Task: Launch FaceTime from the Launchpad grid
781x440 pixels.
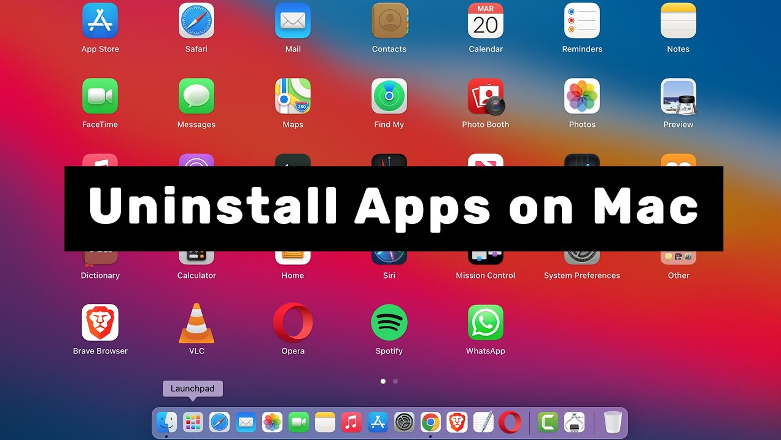Action: 100,96
